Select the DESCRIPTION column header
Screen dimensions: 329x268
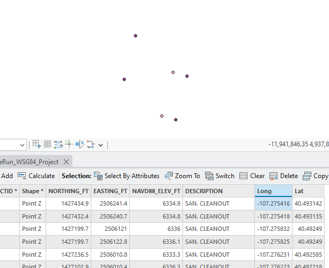(218, 191)
